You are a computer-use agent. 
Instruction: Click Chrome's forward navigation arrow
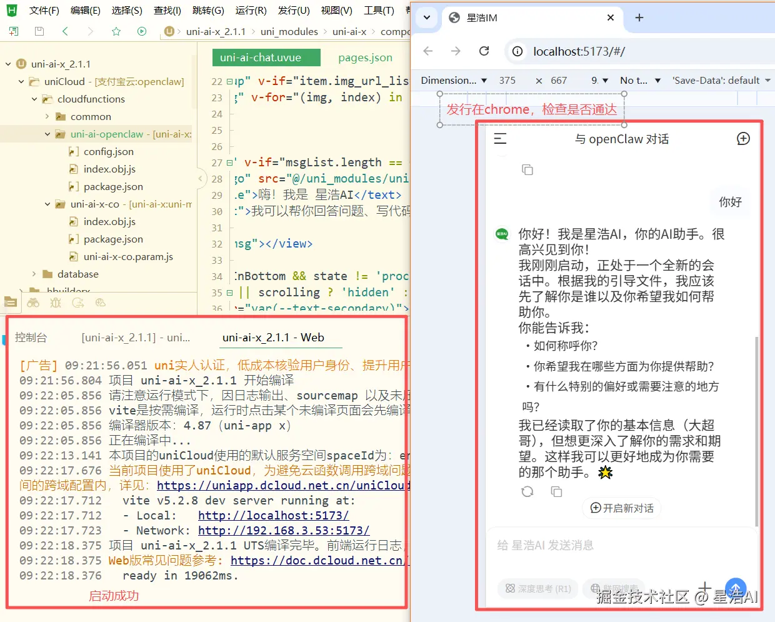(x=456, y=51)
